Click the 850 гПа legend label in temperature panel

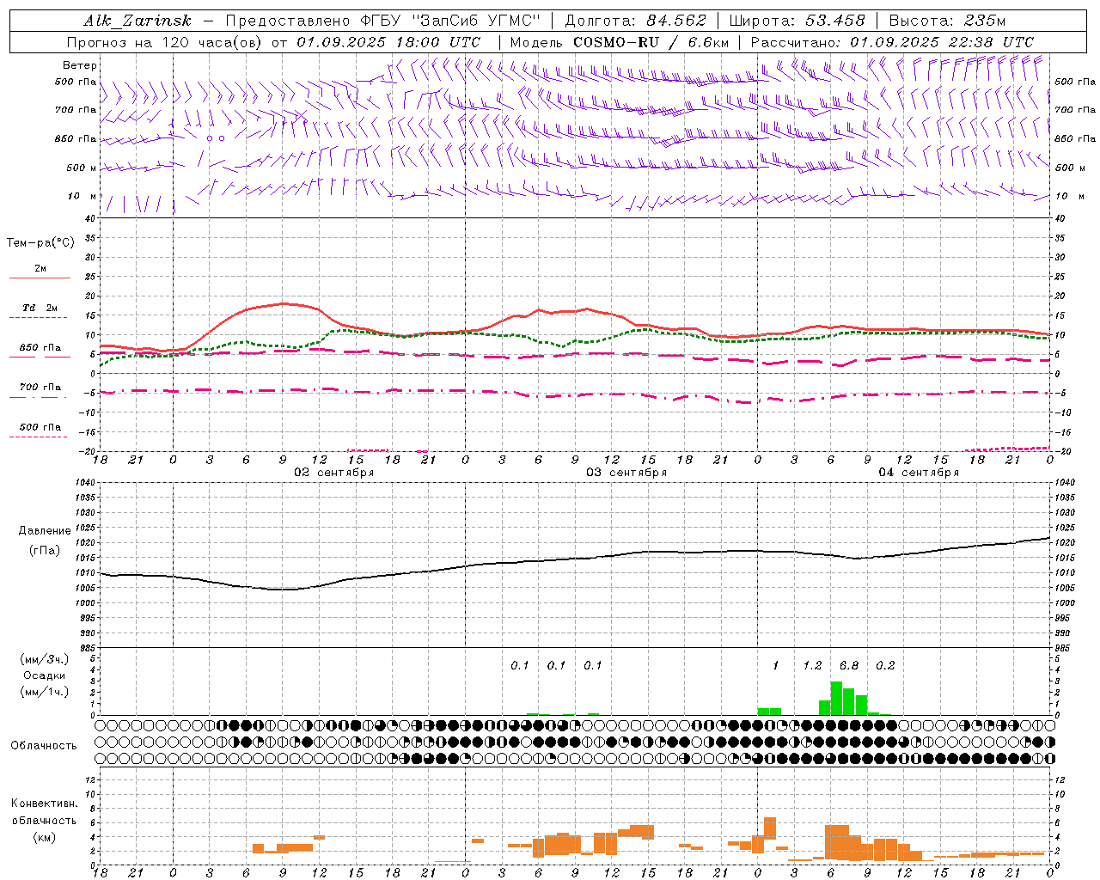40,348
